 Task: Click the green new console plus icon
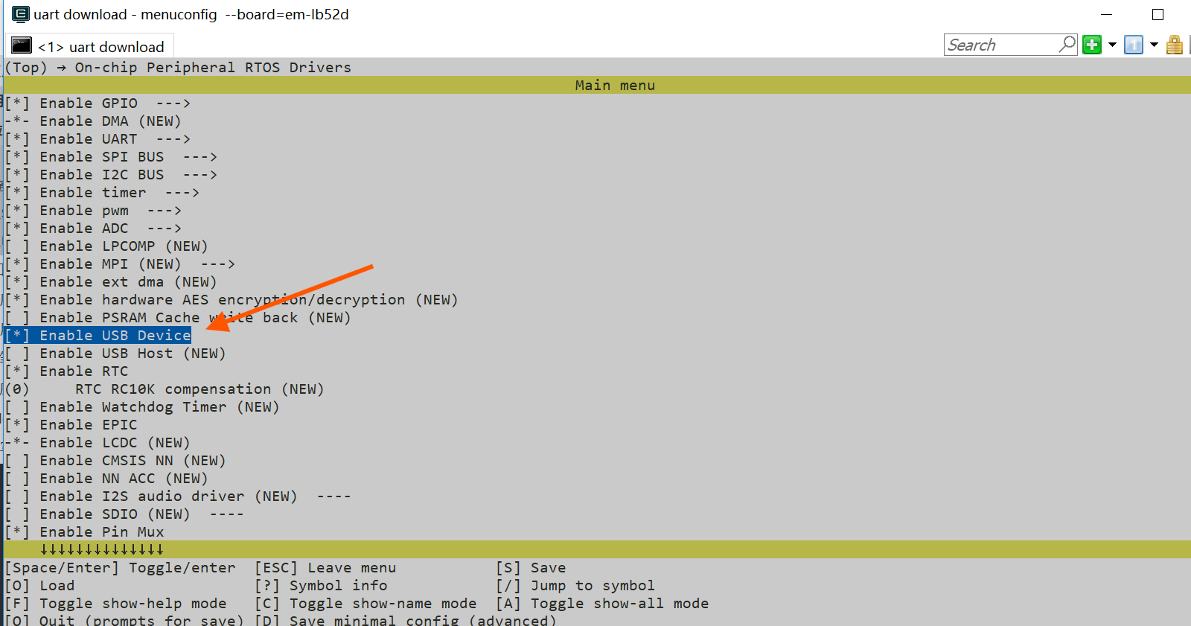[1091, 45]
